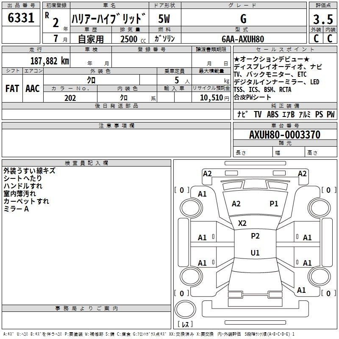
Task: Click the 幅 dimension field
Action: tap(289, 153)
